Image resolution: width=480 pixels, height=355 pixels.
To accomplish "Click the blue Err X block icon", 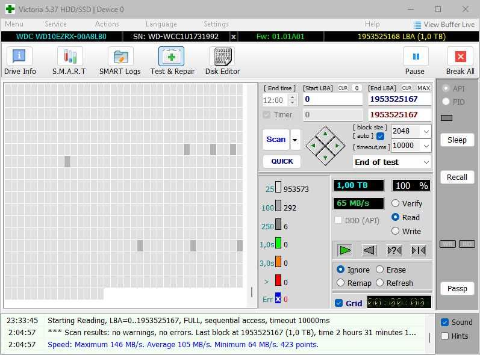I will [278, 298].
